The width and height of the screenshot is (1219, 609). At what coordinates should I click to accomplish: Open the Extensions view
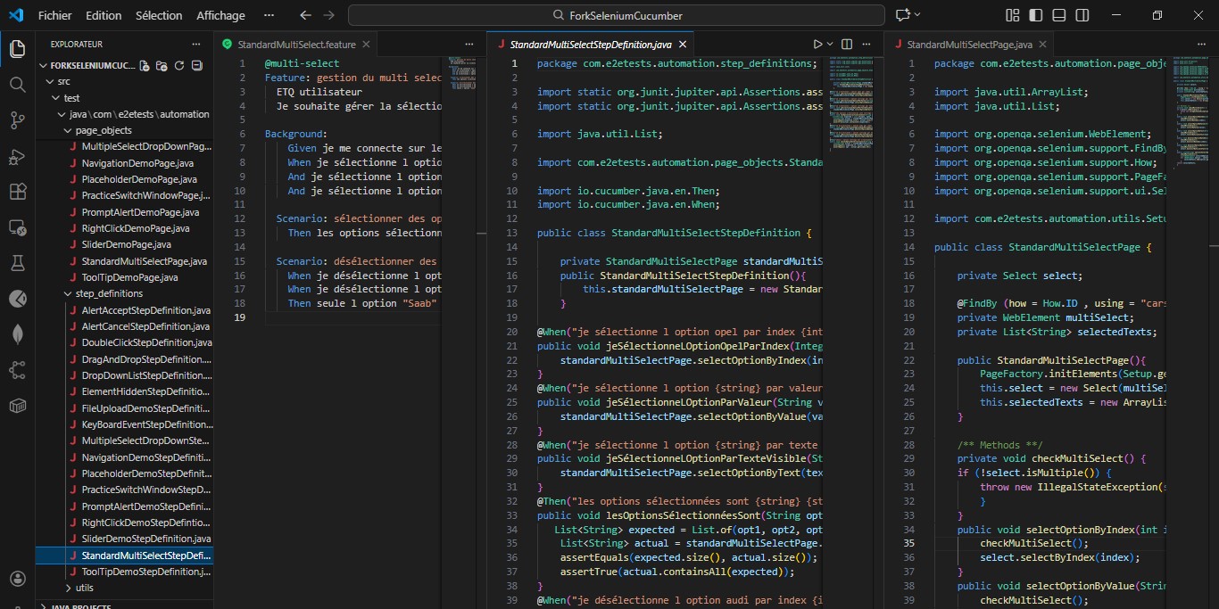(x=17, y=192)
